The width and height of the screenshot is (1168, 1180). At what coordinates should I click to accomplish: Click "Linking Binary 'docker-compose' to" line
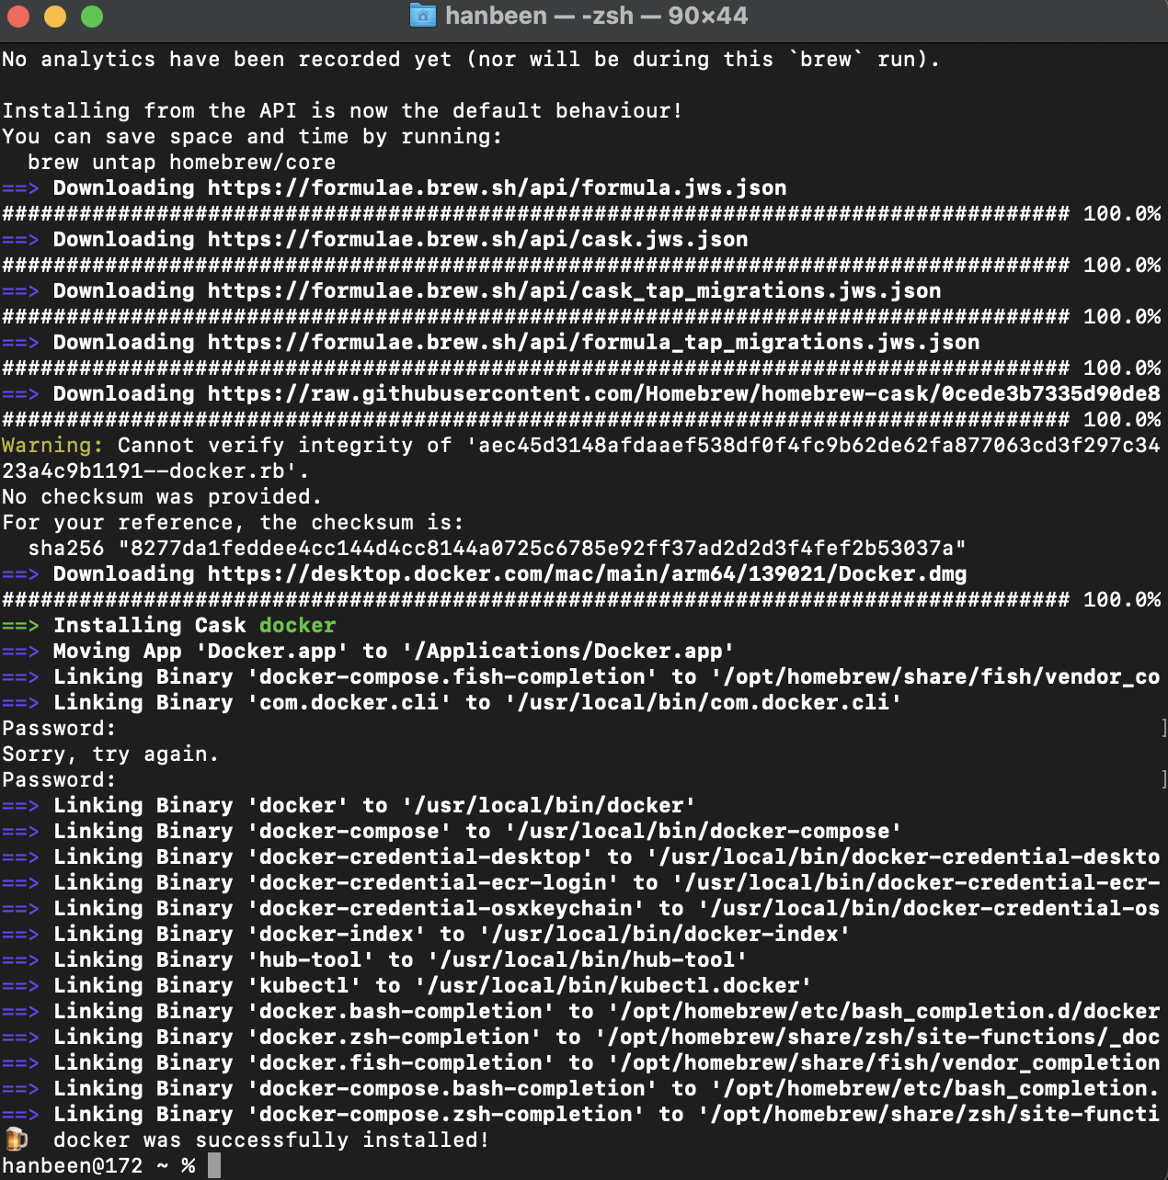(x=452, y=831)
